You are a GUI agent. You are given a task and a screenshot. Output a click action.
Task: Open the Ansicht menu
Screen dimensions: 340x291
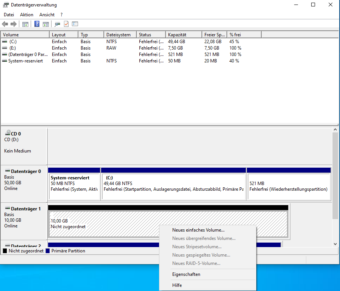pyautogui.click(x=47, y=14)
